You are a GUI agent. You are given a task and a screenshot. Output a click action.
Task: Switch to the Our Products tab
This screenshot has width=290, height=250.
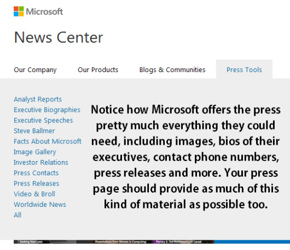click(x=98, y=70)
